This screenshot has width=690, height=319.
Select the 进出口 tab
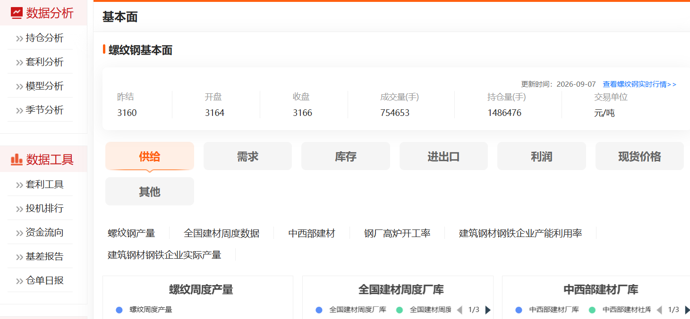[x=443, y=156]
